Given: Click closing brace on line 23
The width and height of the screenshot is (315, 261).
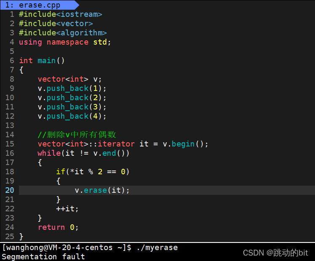Looking at the screenshot, I should tap(40, 218).
